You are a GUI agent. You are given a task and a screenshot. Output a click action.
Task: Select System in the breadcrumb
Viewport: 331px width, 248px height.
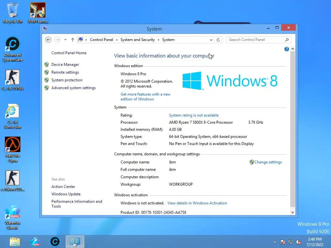pos(168,40)
